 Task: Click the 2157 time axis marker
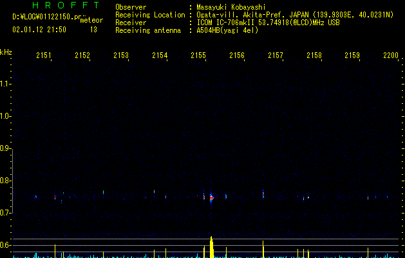pos(276,55)
